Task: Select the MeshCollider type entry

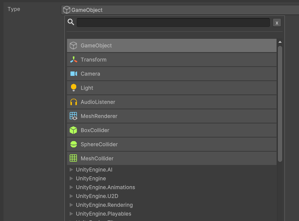Action: click(172, 158)
